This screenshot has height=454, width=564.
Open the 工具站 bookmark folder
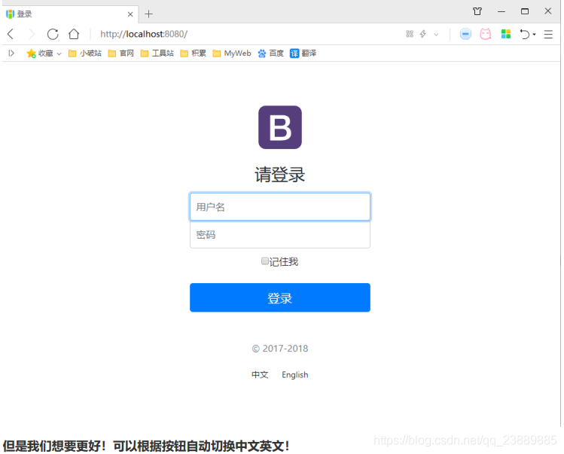click(x=157, y=53)
